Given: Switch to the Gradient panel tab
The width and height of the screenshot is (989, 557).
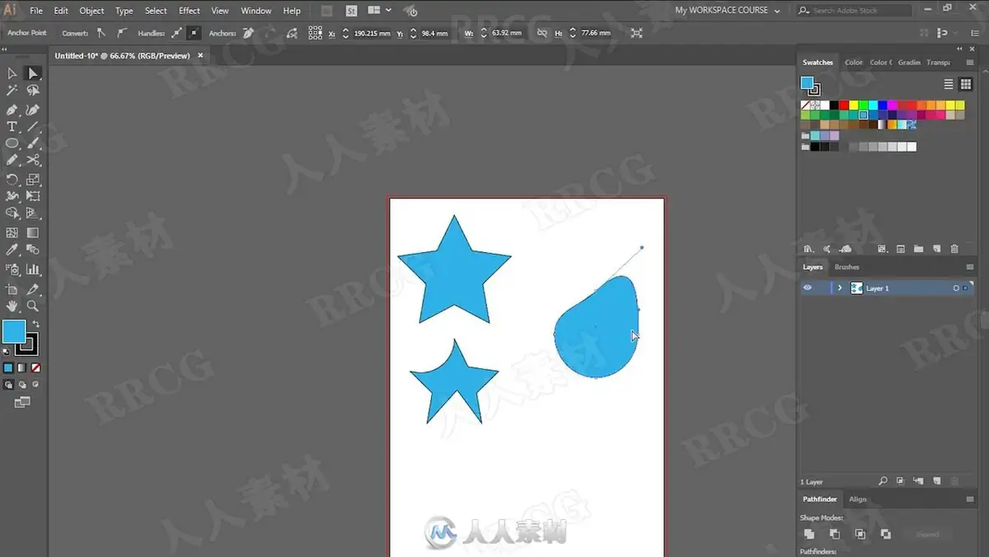Looking at the screenshot, I should (x=909, y=63).
